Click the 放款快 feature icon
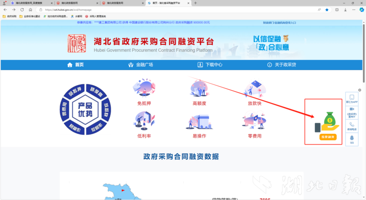 254,88
